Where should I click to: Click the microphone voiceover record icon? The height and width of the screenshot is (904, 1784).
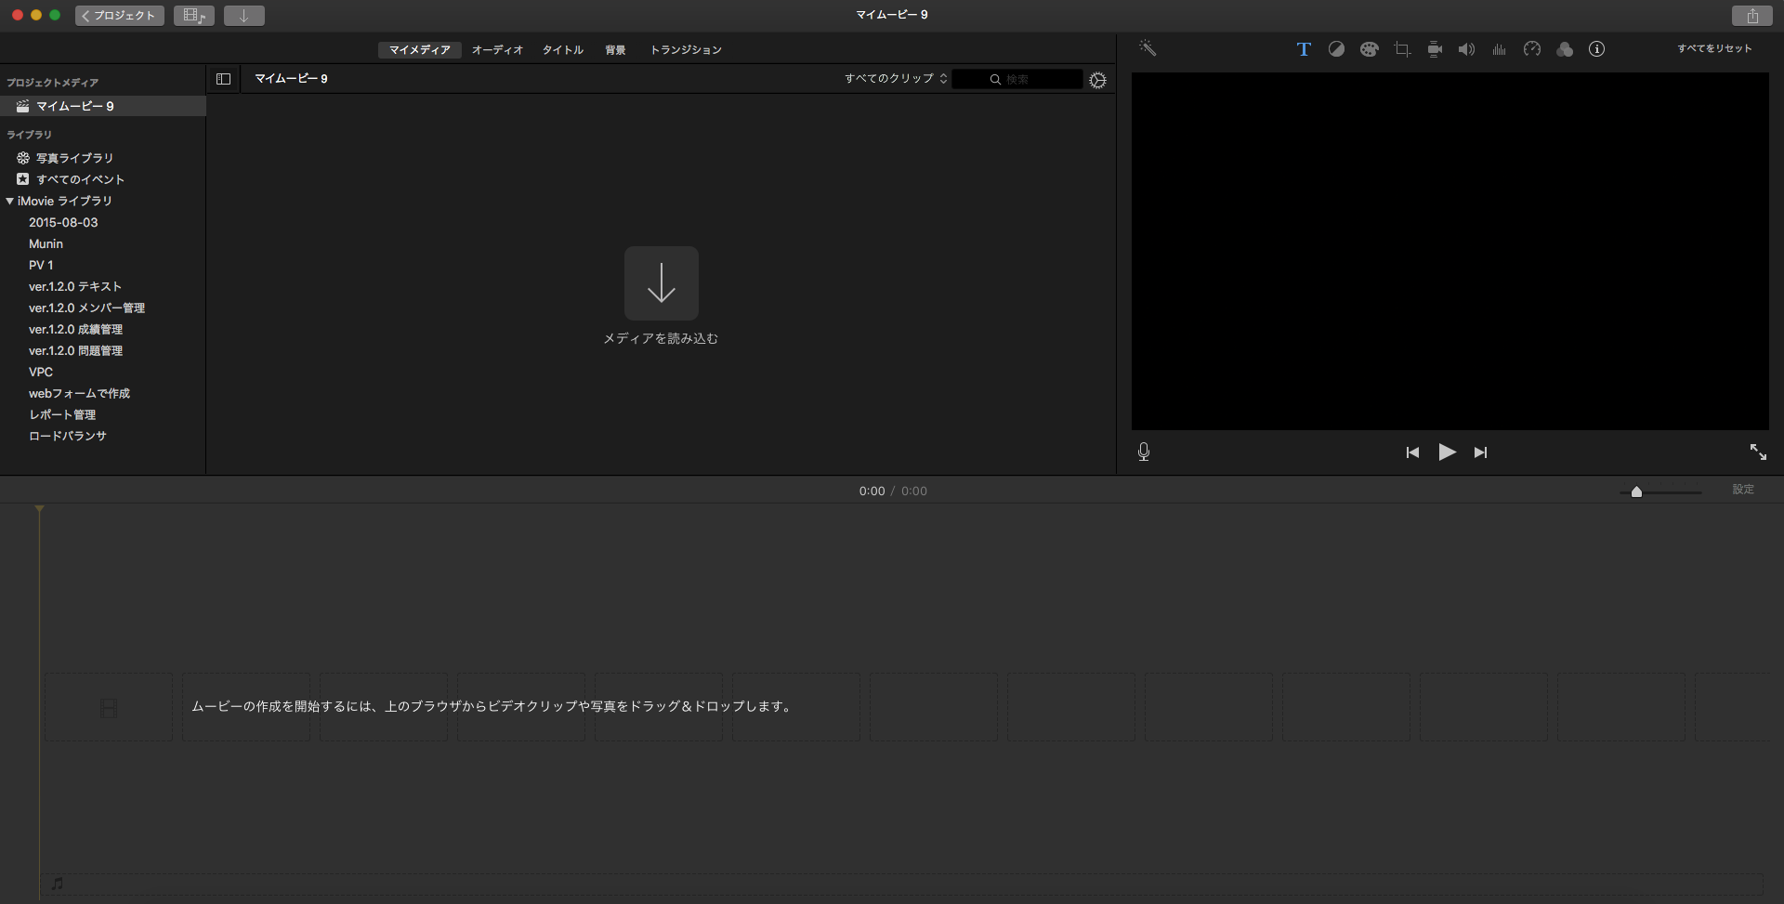pos(1144,452)
